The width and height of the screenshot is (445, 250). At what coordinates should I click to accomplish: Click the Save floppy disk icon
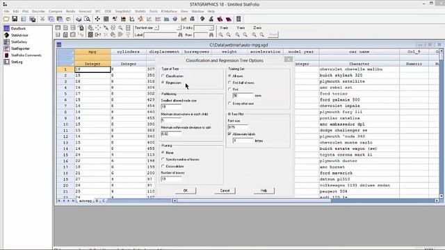15,19
